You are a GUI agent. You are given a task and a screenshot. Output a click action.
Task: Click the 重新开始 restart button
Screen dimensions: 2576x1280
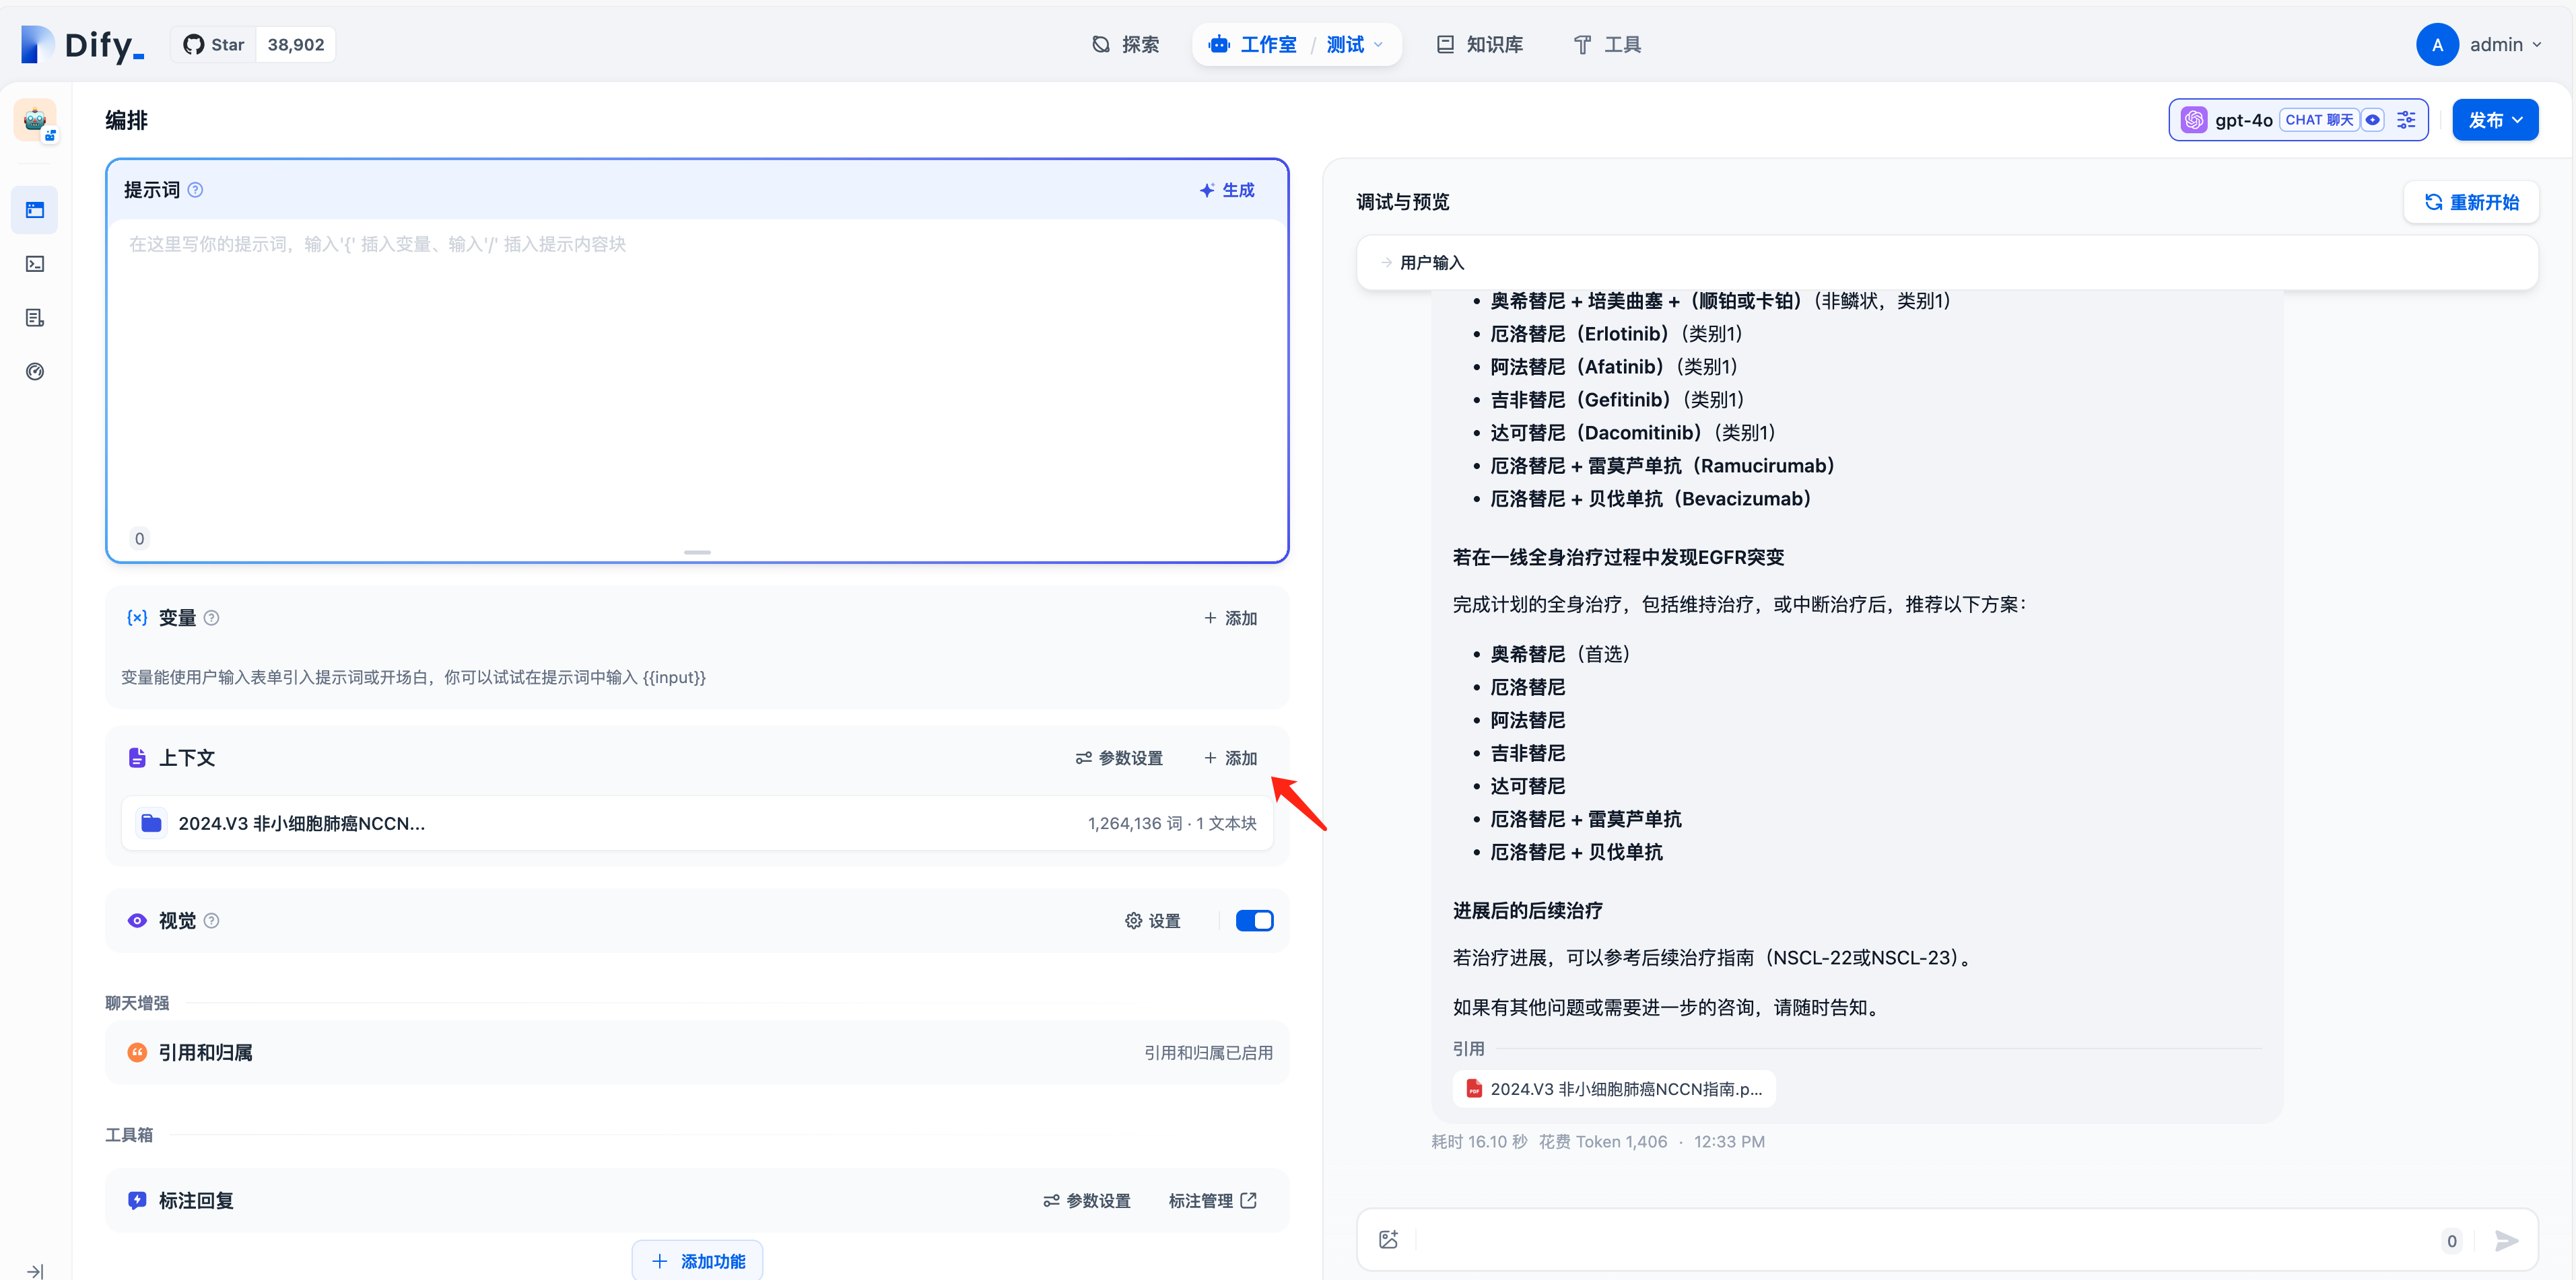point(2471,202)
